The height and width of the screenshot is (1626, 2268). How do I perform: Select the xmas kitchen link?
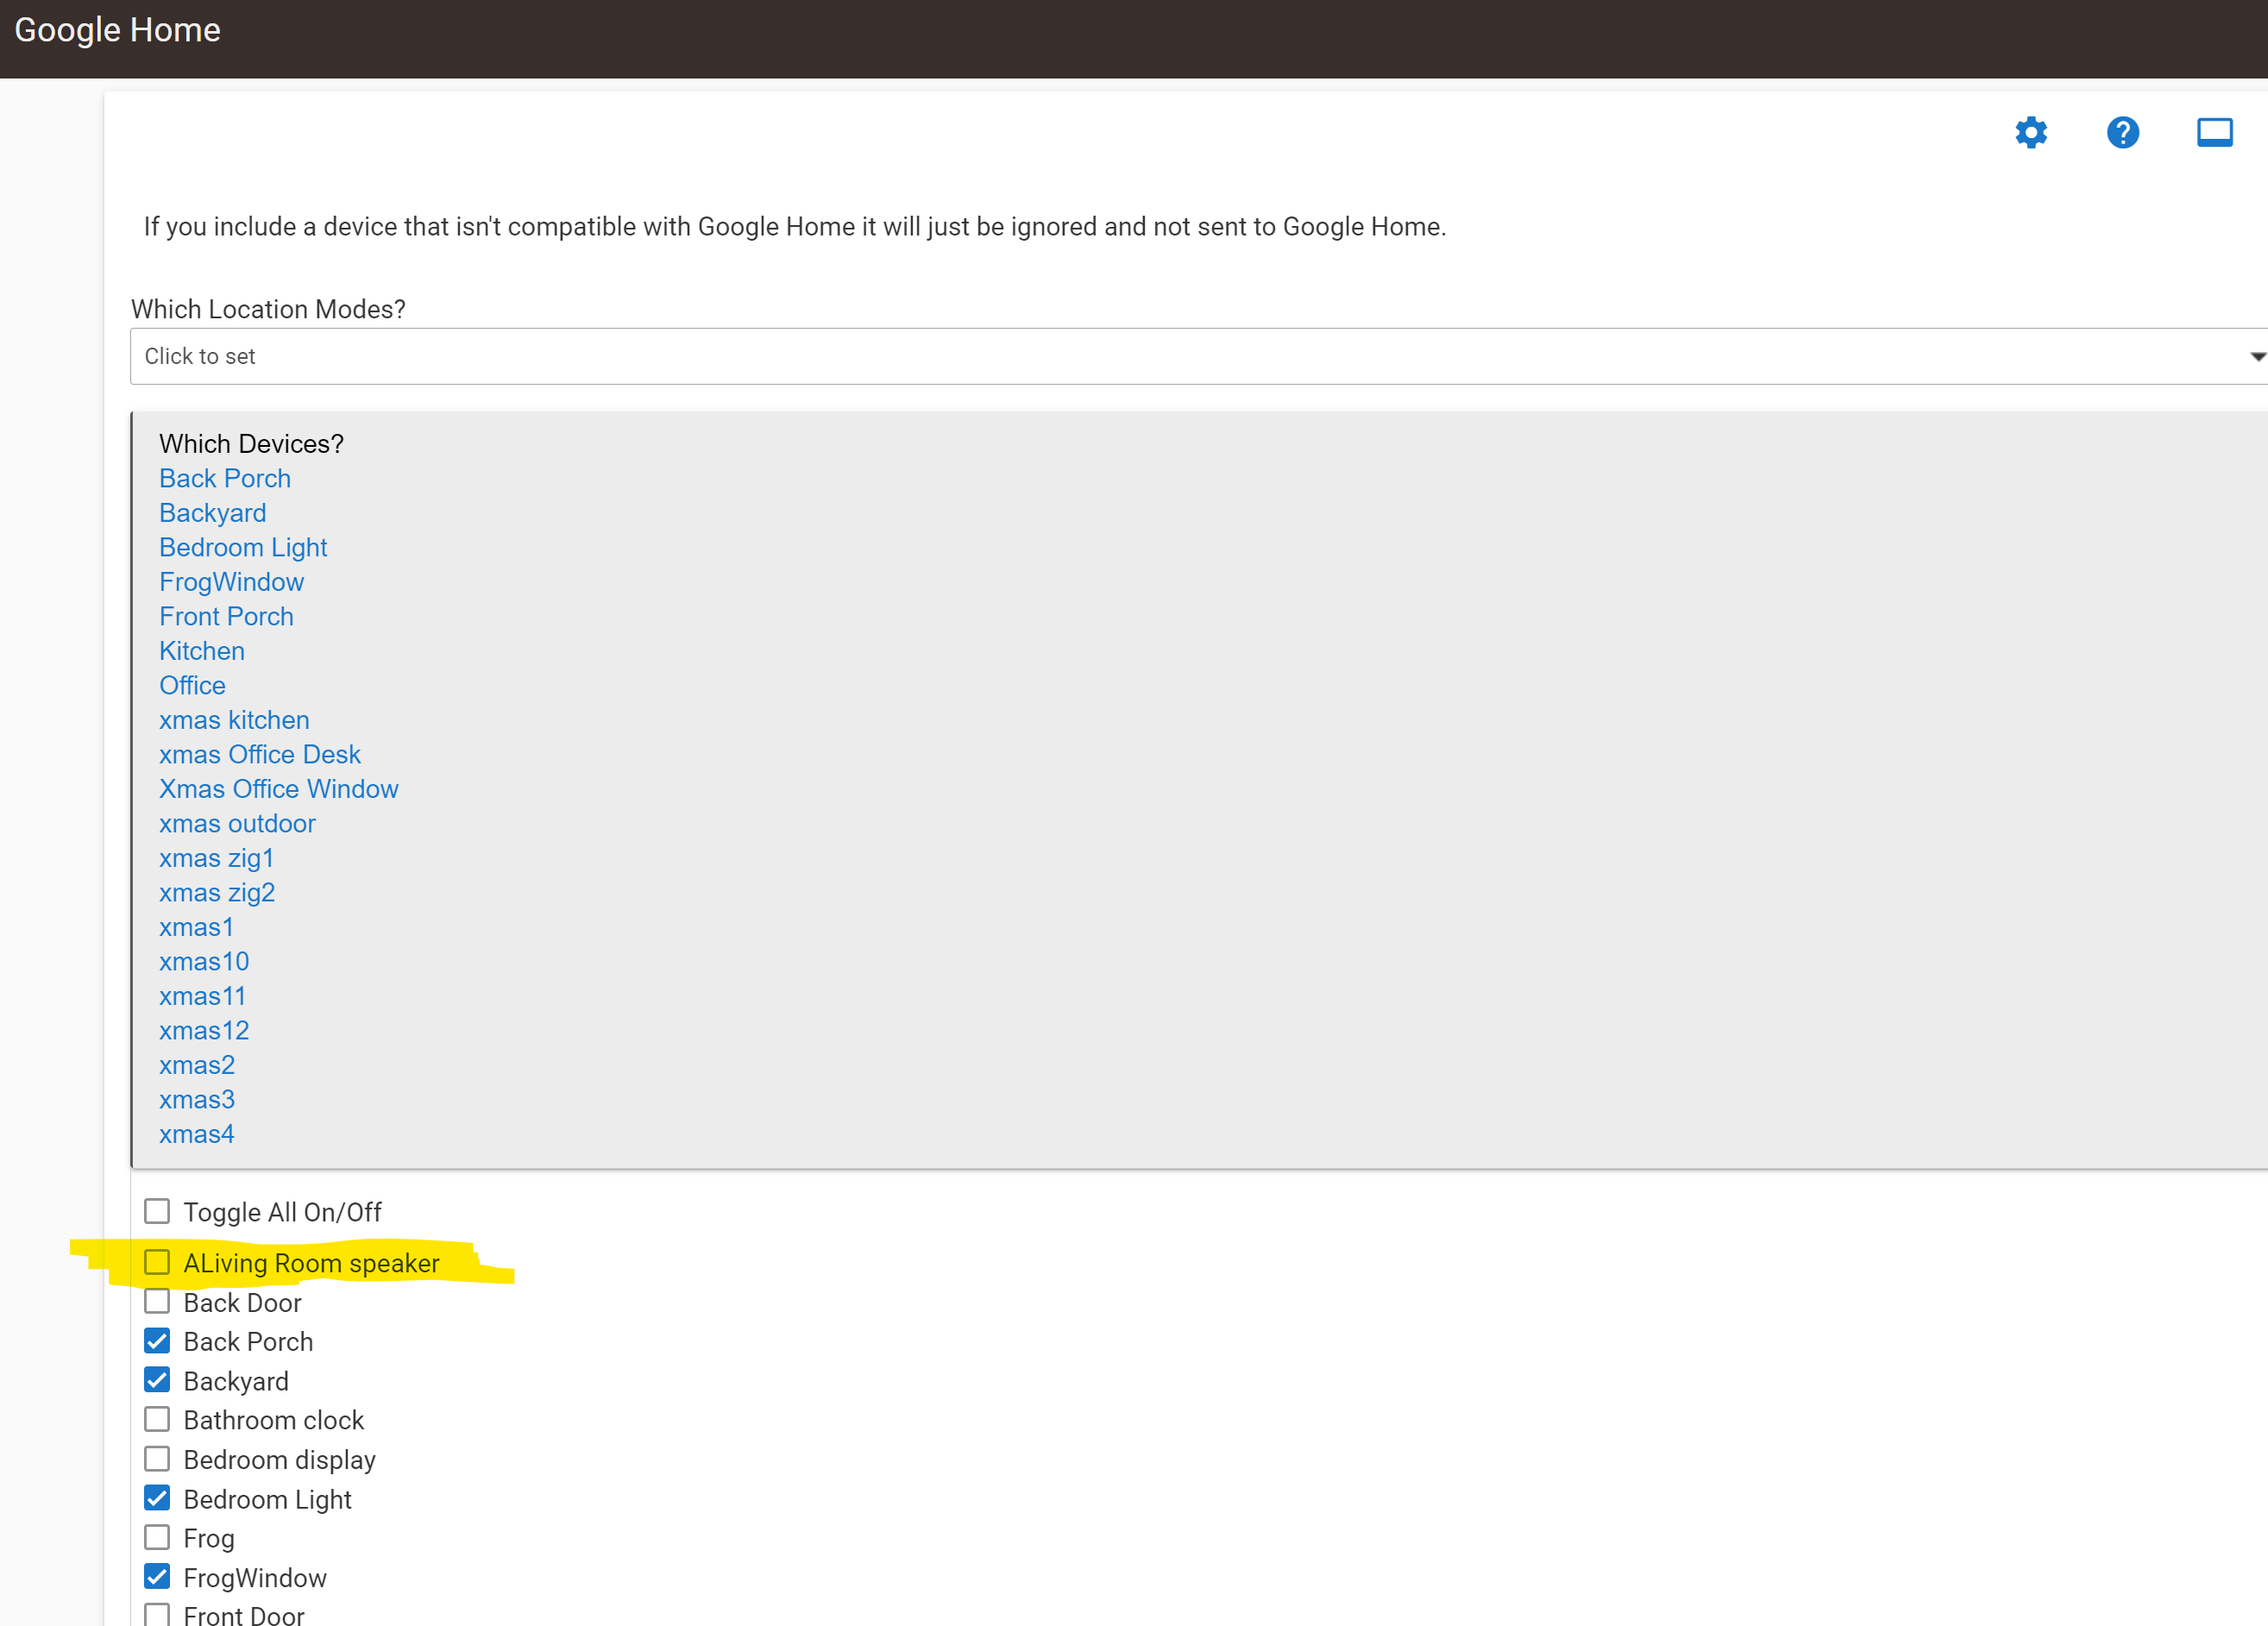[234, 719]
